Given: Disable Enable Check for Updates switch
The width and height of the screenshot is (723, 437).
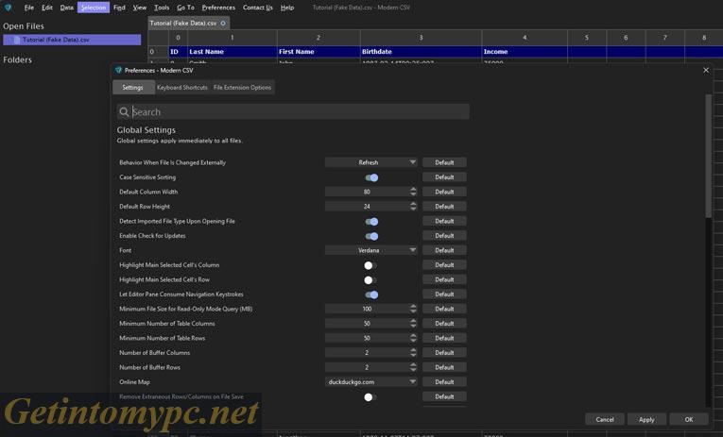Looking at the screenshot, I should [x=371, y=236].
